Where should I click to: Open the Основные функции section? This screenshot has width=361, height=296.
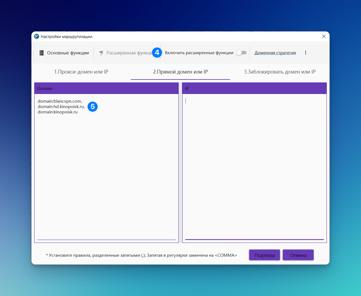64,53
